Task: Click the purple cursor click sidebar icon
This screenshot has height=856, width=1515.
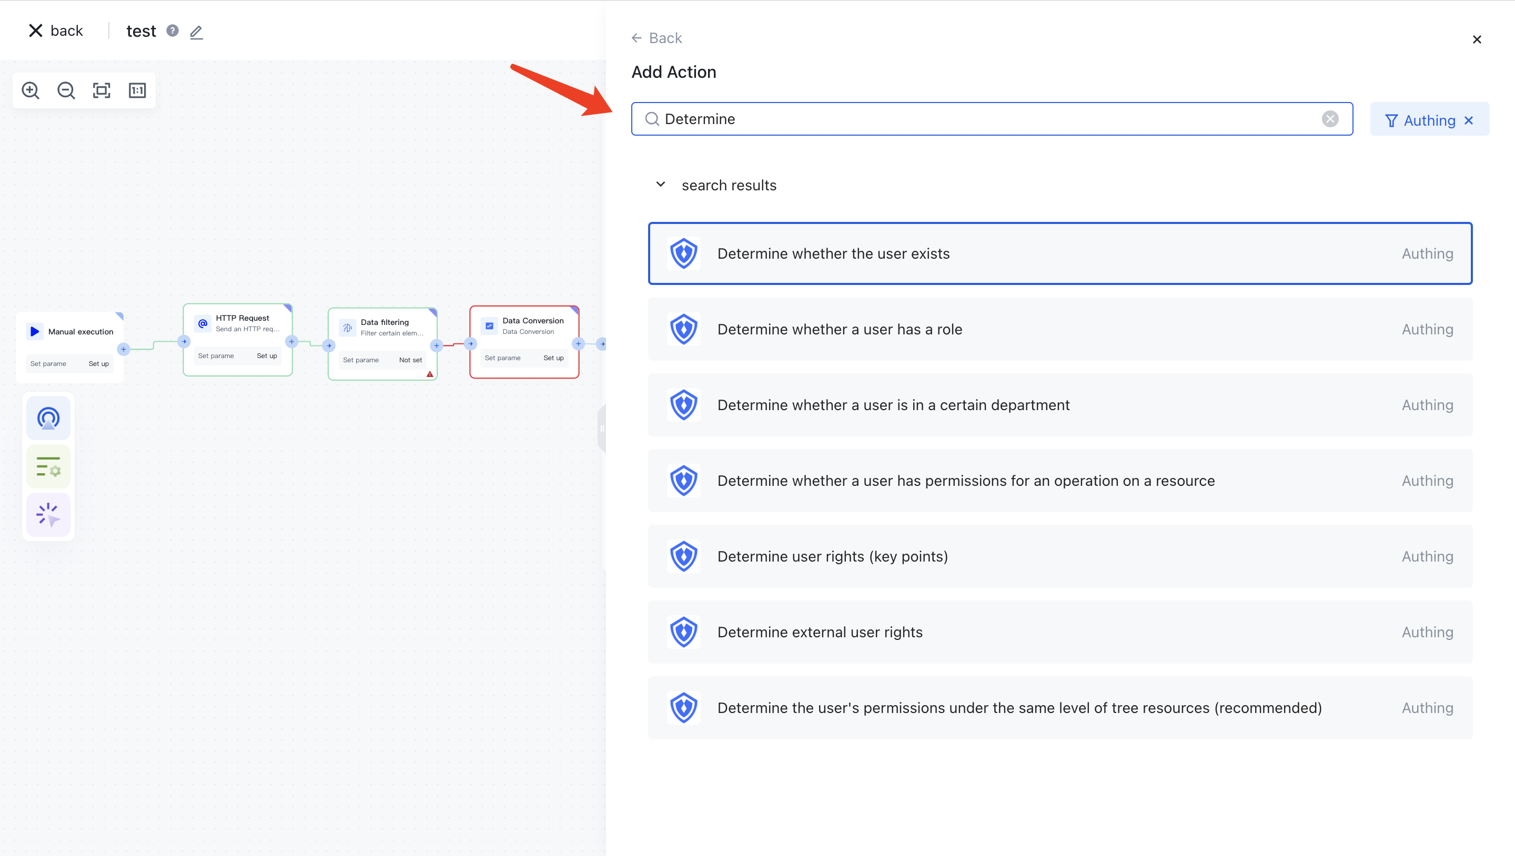Action: (48, 515)
